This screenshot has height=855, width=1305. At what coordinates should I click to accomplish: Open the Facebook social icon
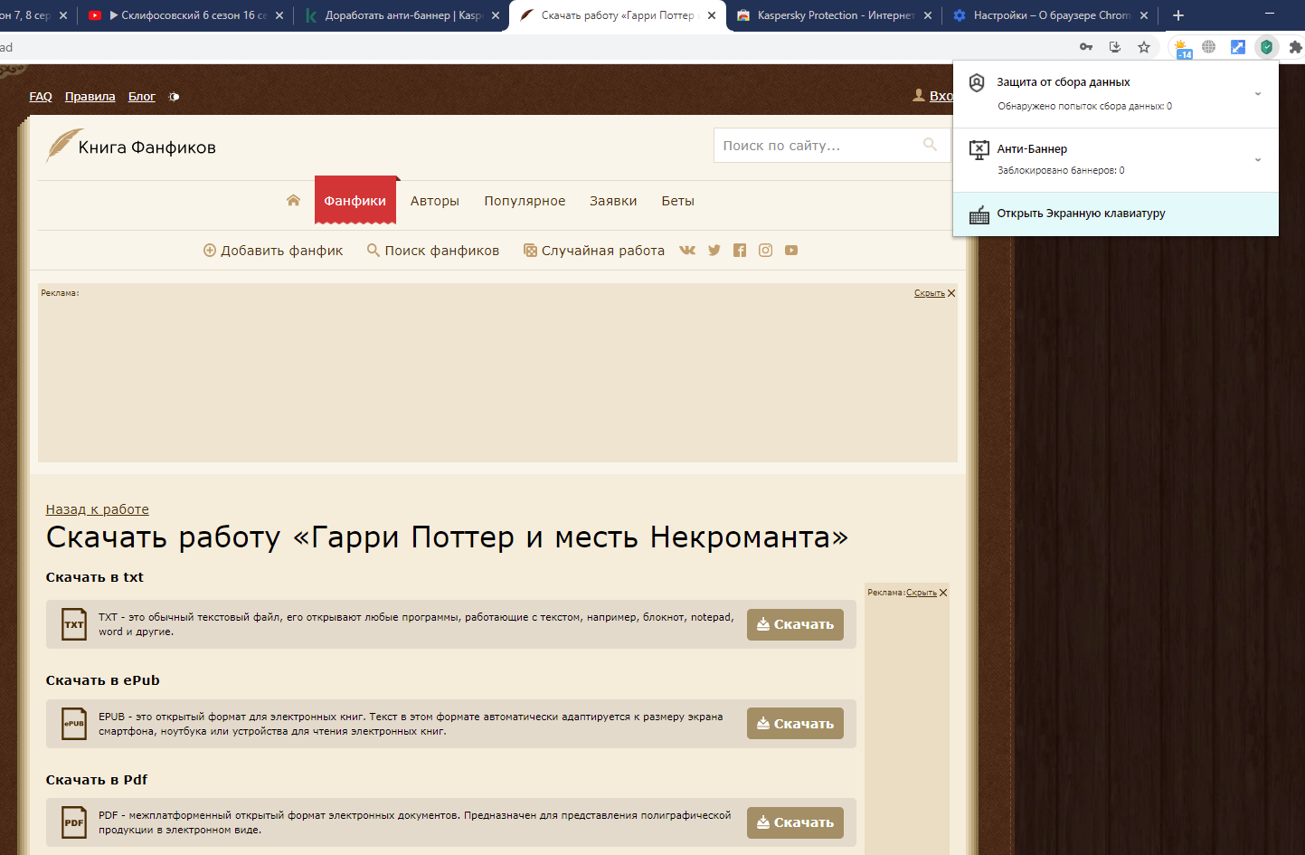(740, 251)
